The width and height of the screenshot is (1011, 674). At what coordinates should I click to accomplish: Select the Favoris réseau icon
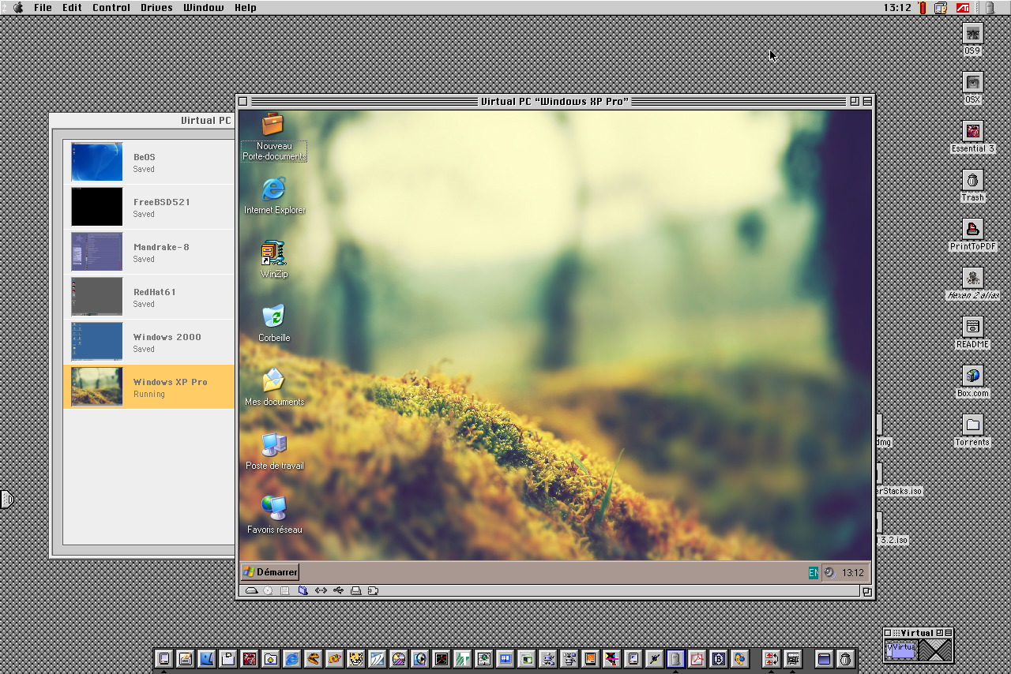click(274, 515)
